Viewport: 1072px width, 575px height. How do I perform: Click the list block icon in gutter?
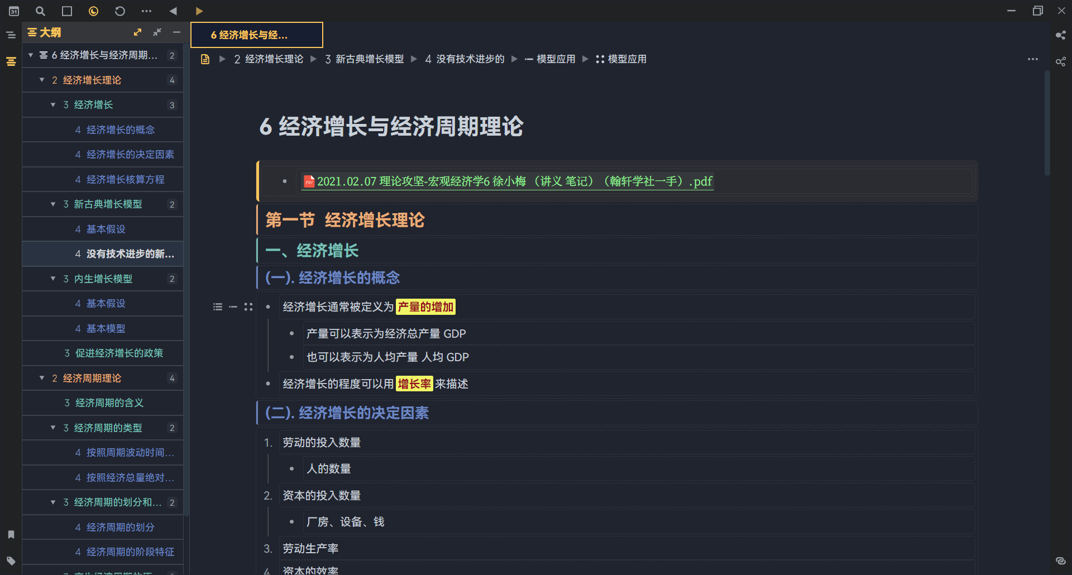pos(218,307)
